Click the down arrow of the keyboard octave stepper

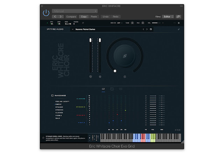point(90,140)
